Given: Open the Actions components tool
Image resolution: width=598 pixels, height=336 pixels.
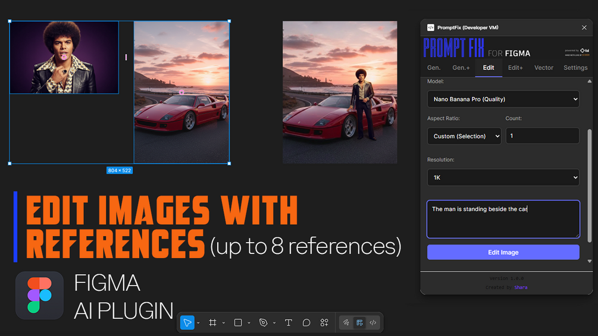Looking at the screenshot, I should point(324,323).
